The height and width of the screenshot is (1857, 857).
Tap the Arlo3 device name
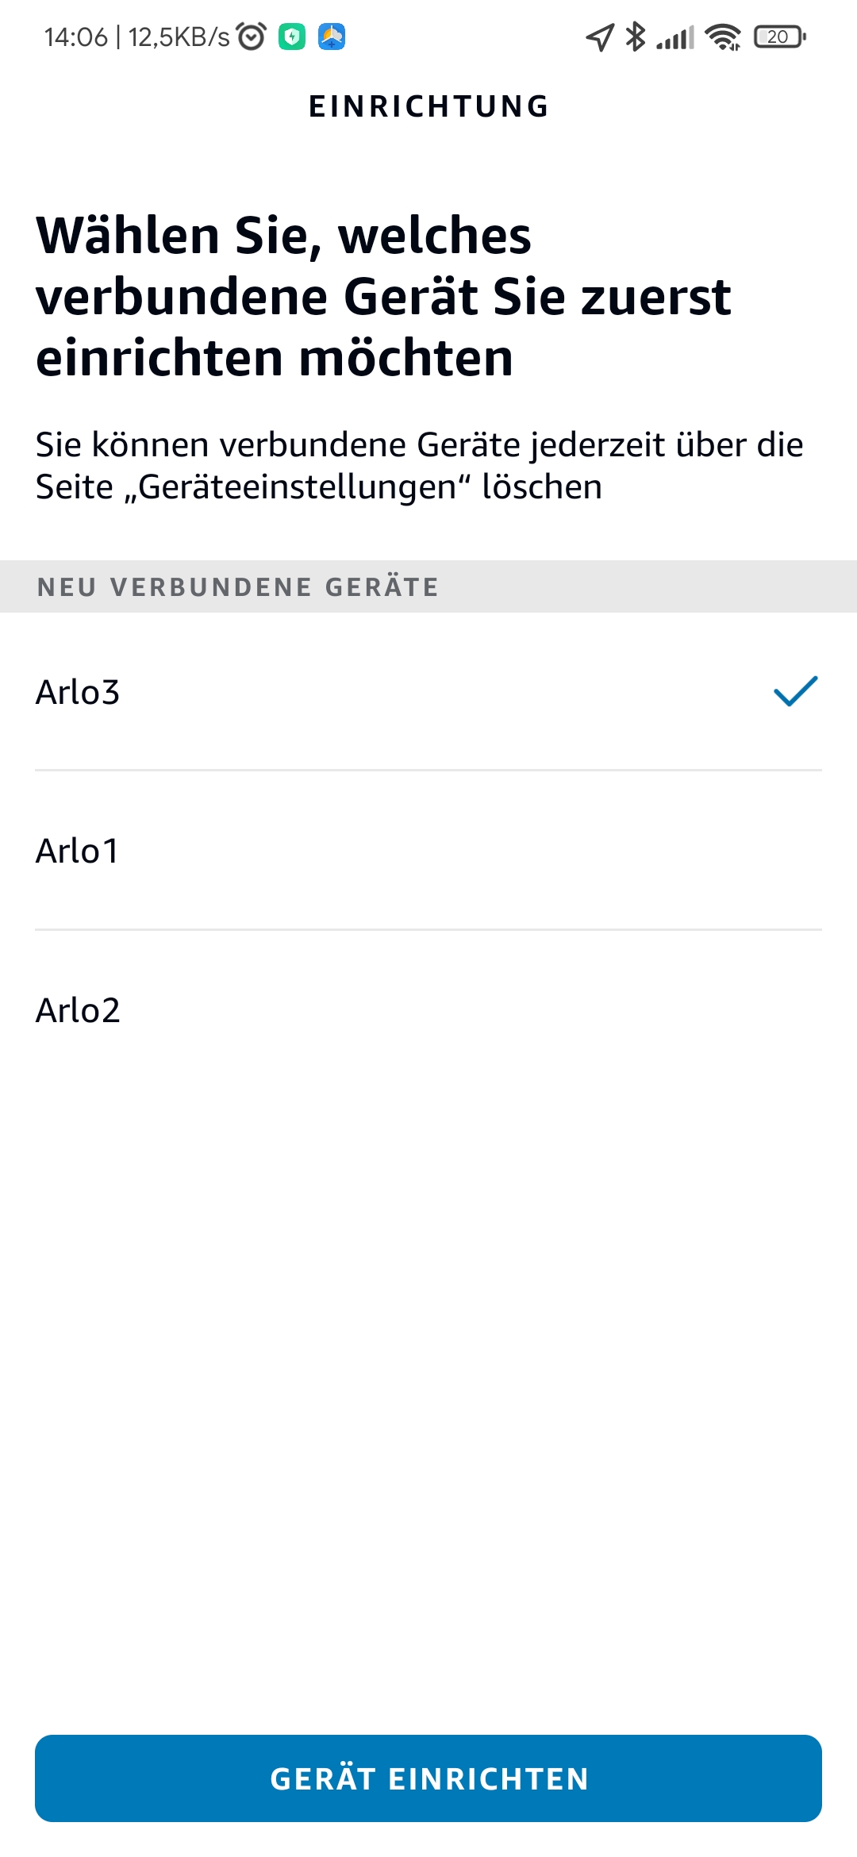78,692
